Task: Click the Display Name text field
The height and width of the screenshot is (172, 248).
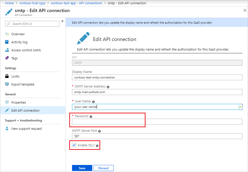Action: (x=157, y=77)
